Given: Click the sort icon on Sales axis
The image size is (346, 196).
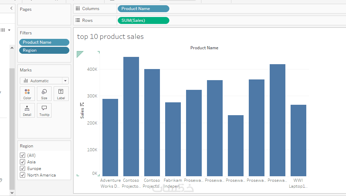Looking at the screenshot, I should 82,104.
